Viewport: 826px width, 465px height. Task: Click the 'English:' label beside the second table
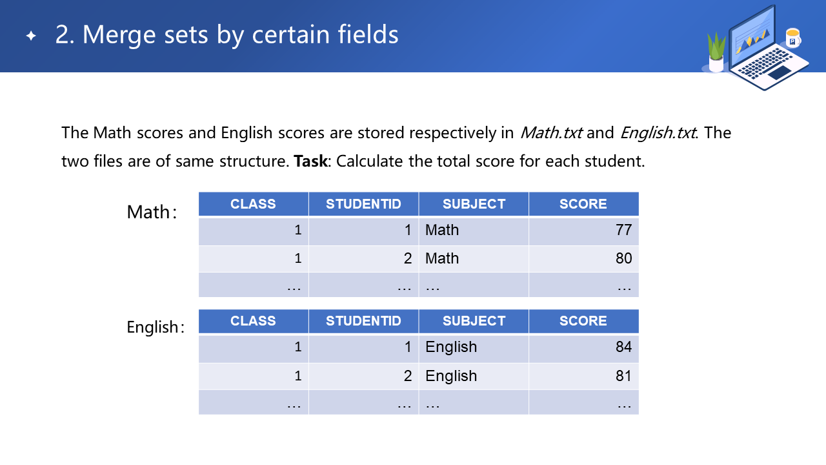tap(156, 327)
